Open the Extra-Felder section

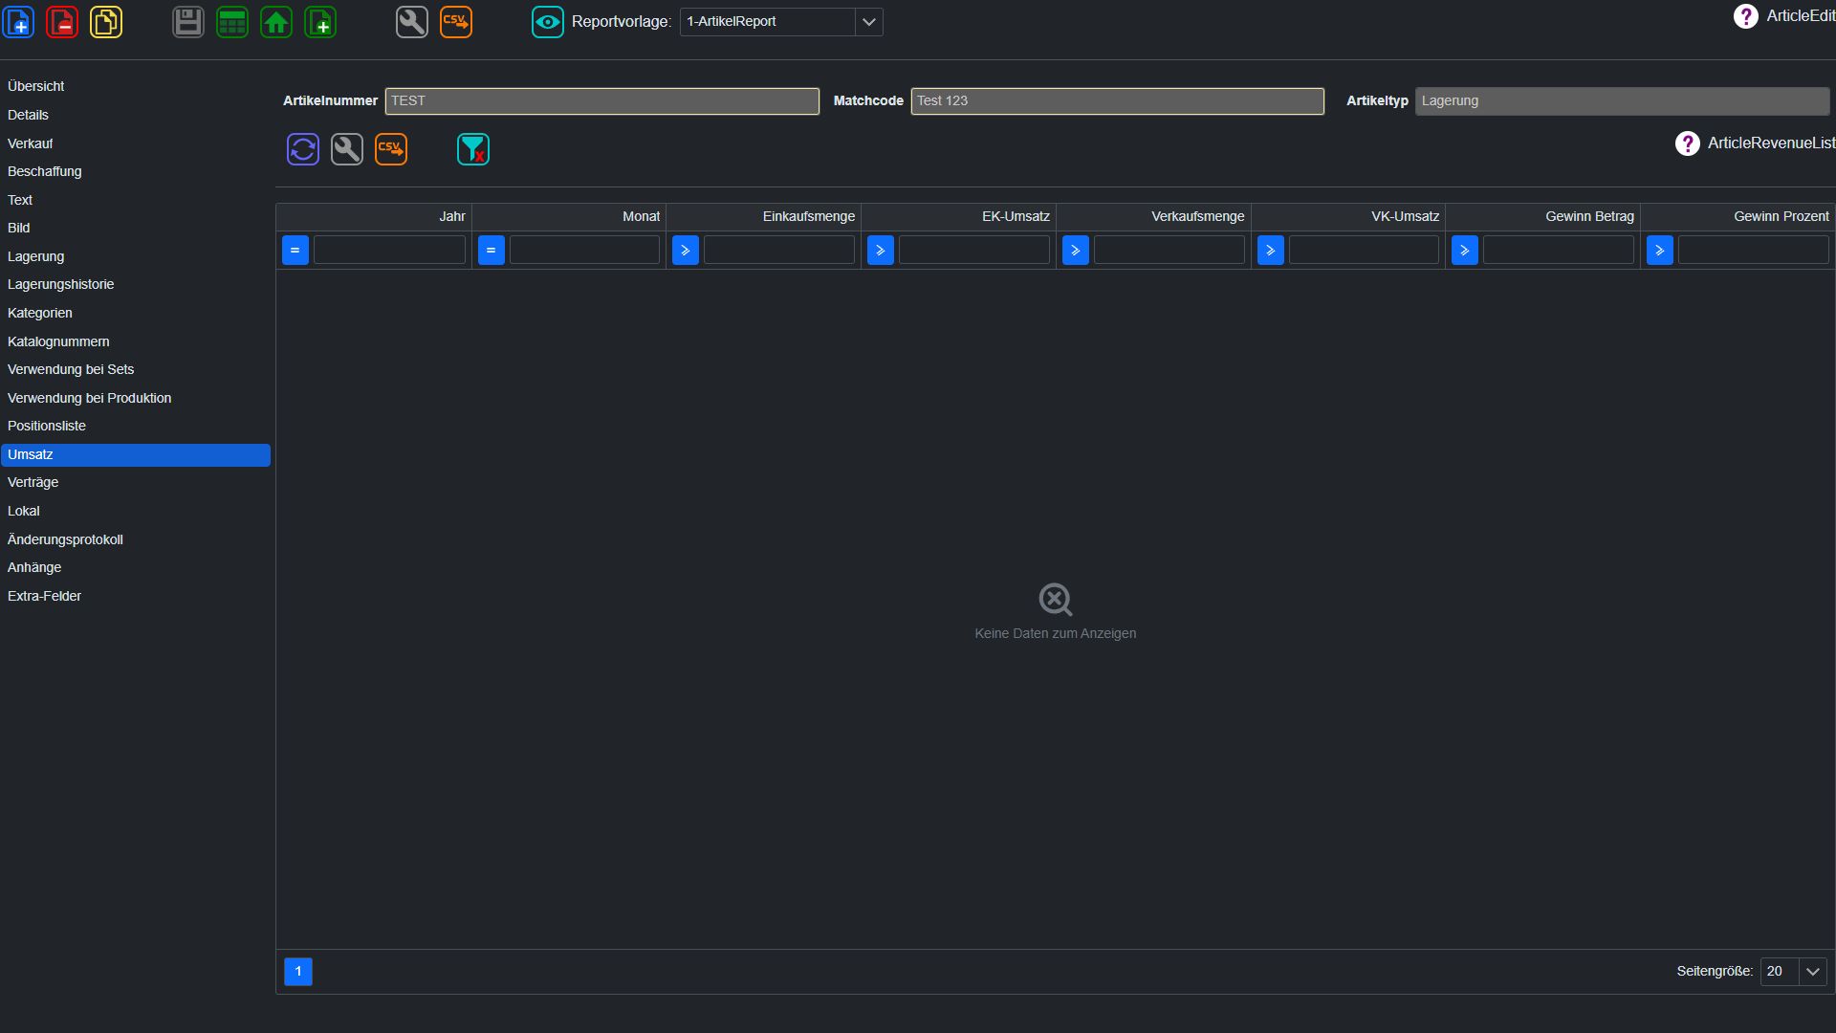(x=136, y=597)
